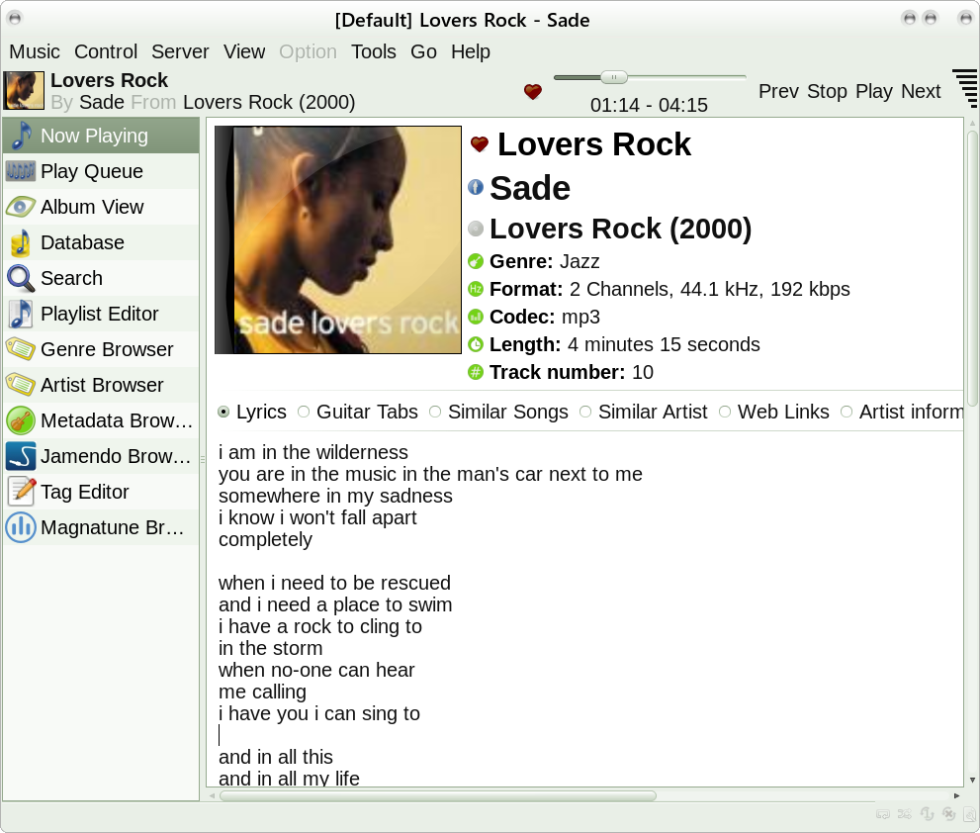
Task: Select the Guitar Tabs radio button
Action: [304, 412]
